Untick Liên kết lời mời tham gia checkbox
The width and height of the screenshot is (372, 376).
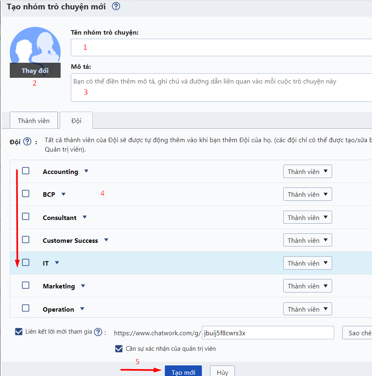(19, 332)
